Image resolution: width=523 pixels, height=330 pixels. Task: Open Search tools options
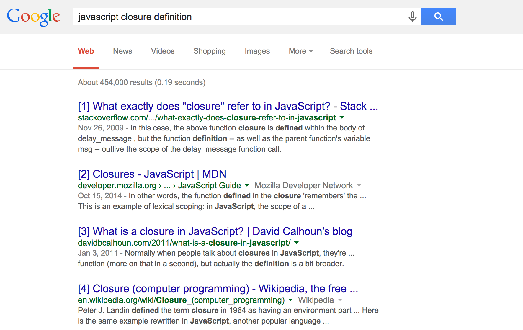(351, 51)
